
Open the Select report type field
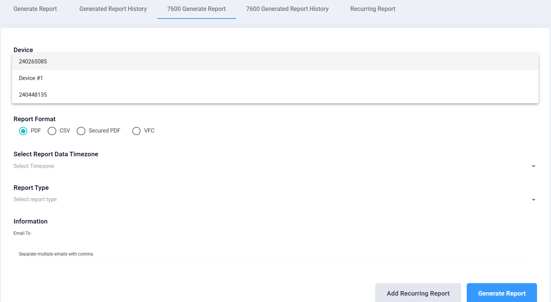275,199
